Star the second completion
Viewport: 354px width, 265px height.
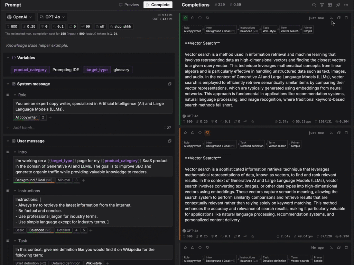pyautogui.click(x=185, y=132)
